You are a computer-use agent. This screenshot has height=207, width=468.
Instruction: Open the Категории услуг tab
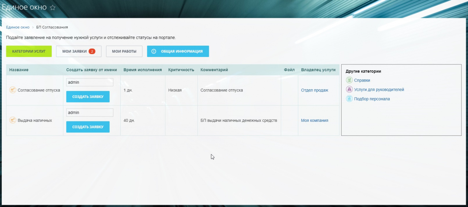click(29, 51)
